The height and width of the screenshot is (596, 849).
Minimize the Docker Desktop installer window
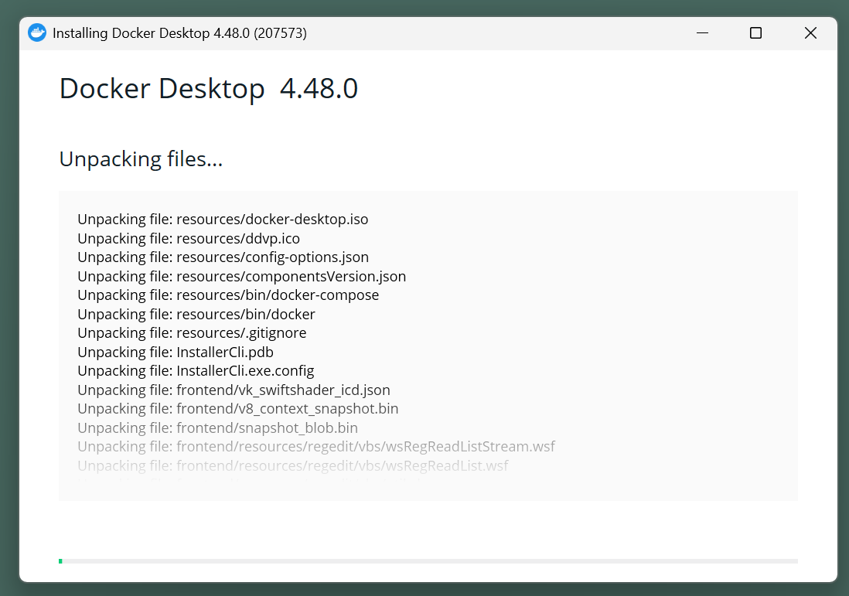coord(702,33)
